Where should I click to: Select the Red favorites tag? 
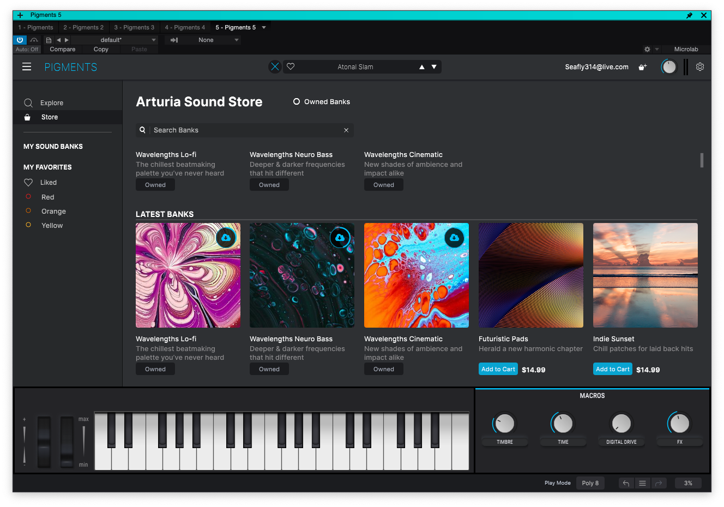(x=40, y=197)
